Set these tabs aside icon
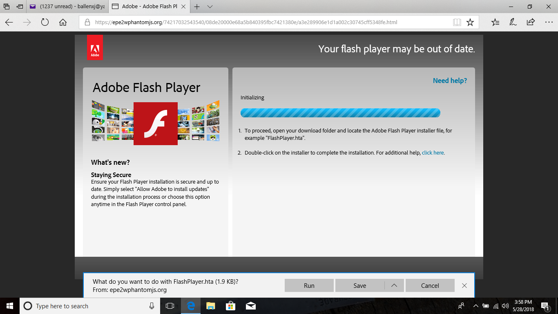 20,7
